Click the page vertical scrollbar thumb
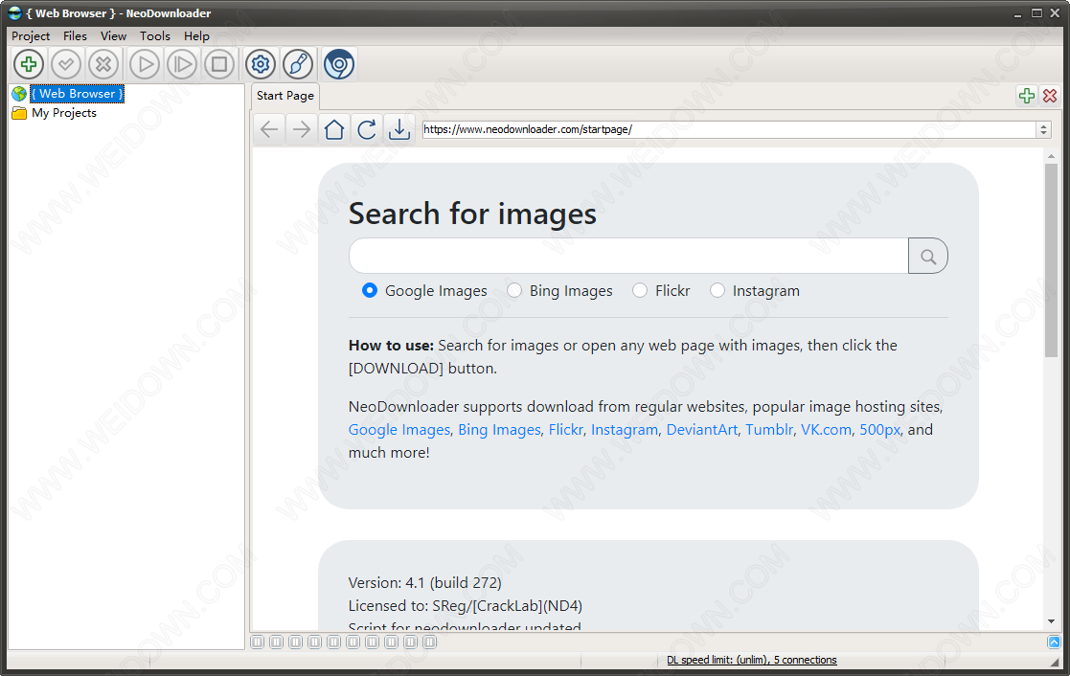1070x676 pixels. point(1051,259)
